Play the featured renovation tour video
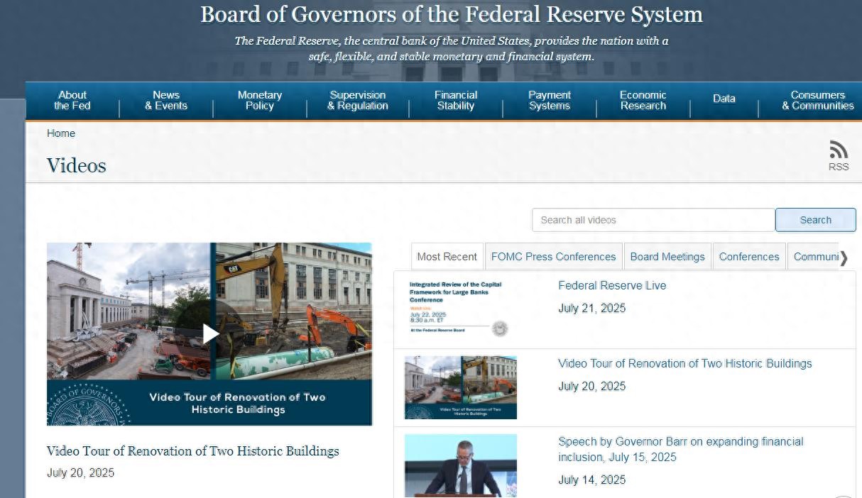The image size is (862, 498). (210, 333)
